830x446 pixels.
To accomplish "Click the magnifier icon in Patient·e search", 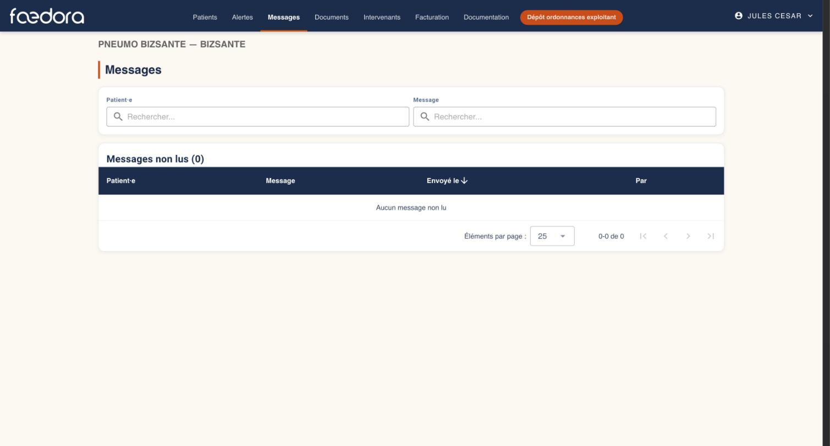I will (x=118, y=116).
